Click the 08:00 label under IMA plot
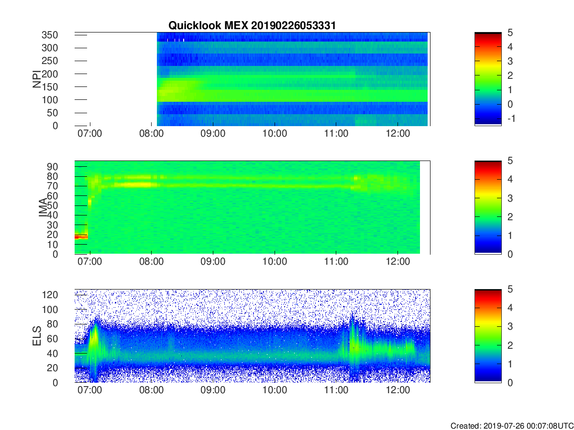The width and height of the screenshot is (574, 430). 151,262
